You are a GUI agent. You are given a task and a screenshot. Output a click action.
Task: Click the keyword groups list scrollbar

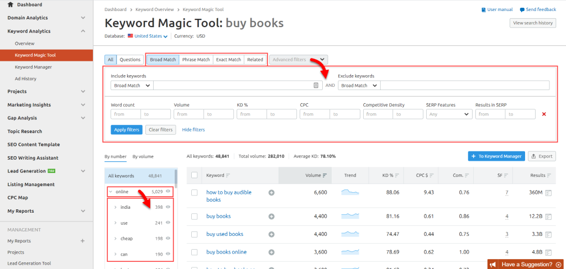pos(176,180)
